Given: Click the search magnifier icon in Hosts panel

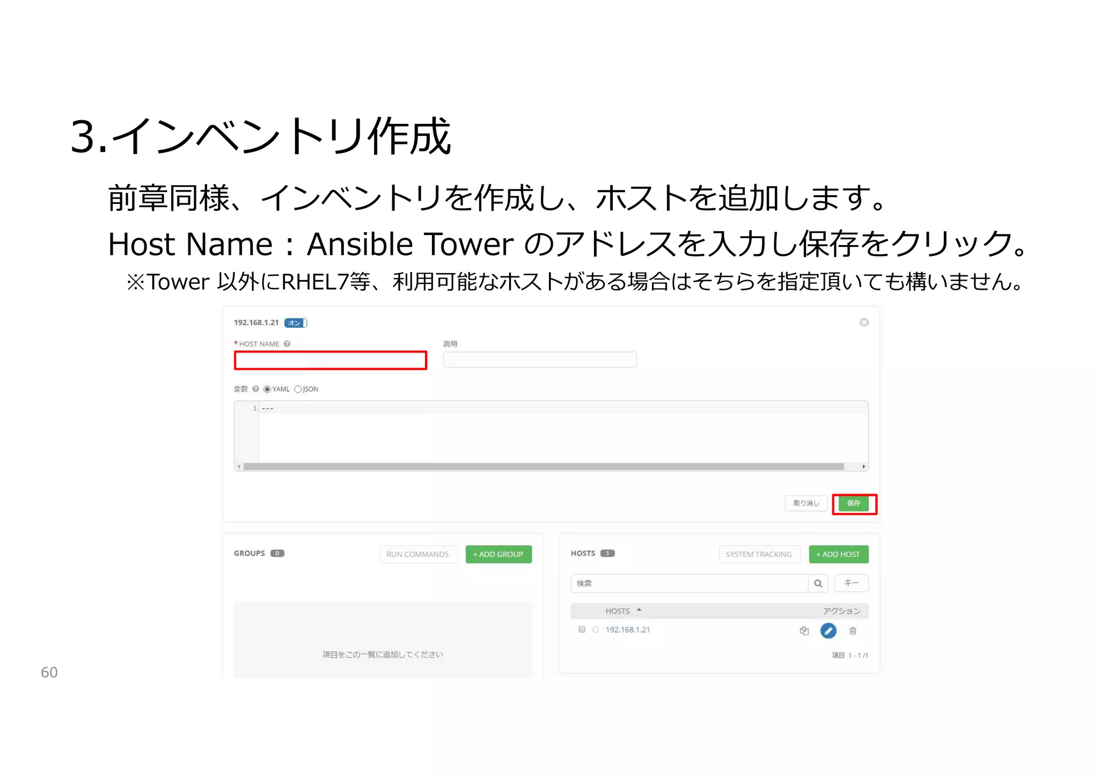Looking at the screenshot, I should pos(818,583).
